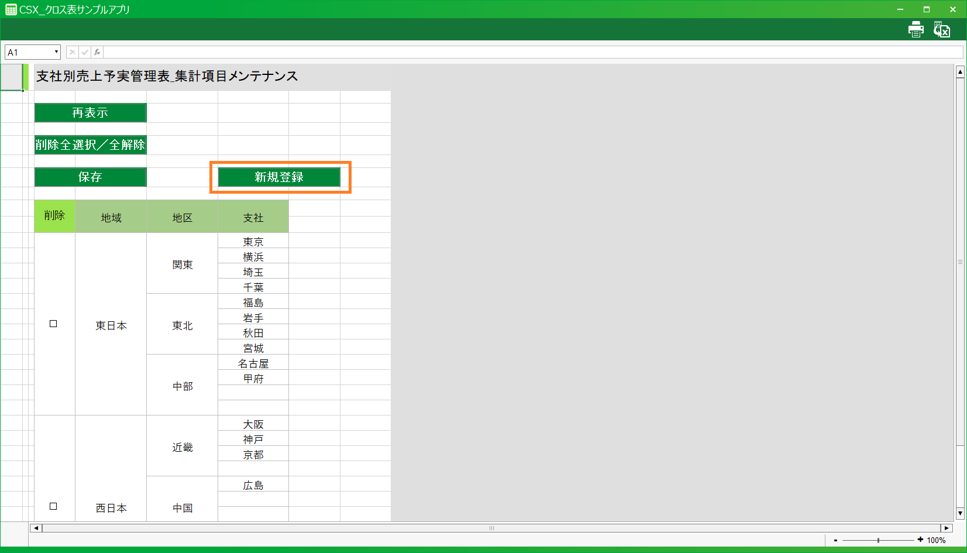Image resolution: width=967 pixels, height=553 pixels.
Task: Open the A1 name box dropdown
Action: click(56, 52)
